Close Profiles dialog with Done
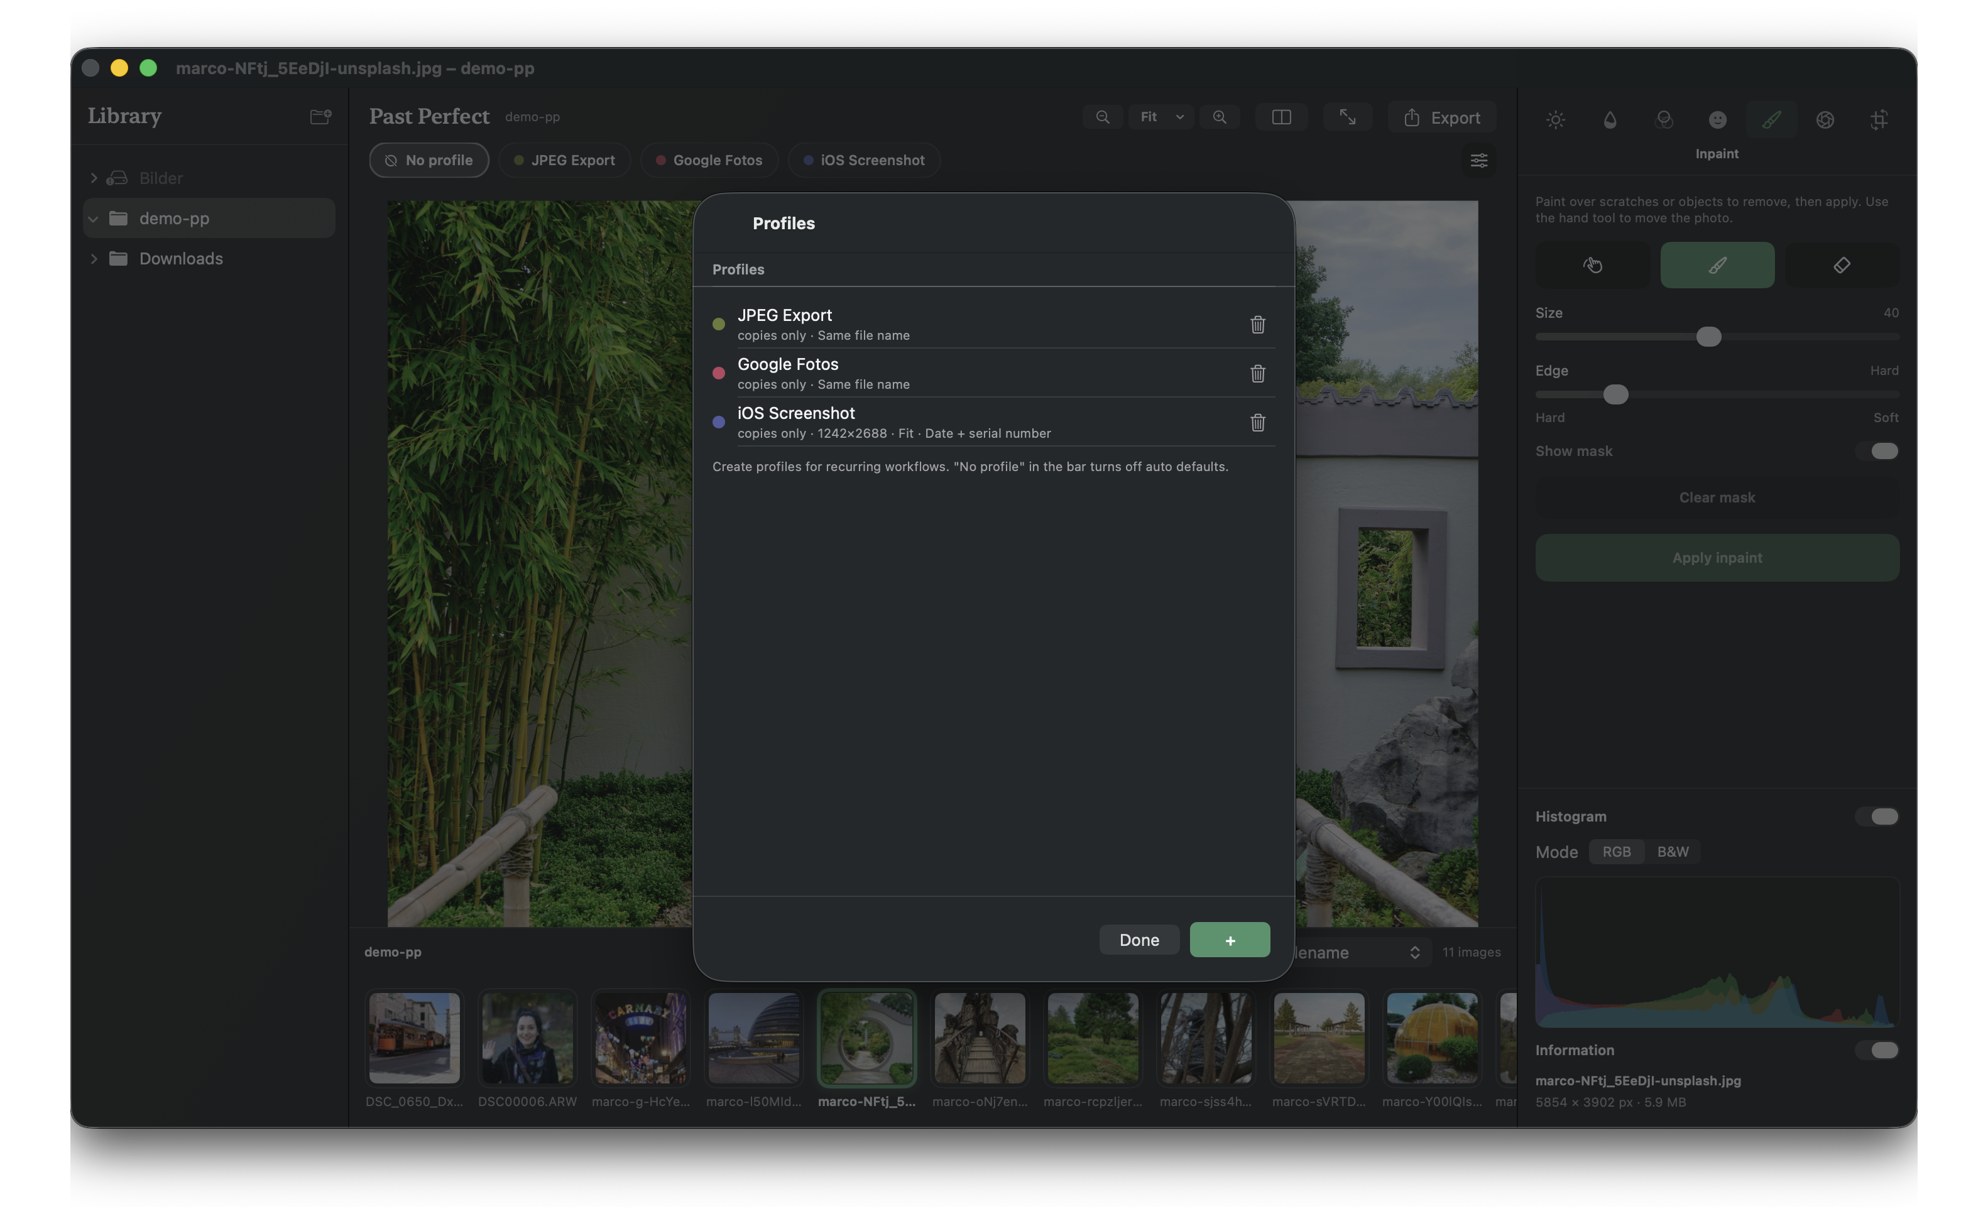 [x=1139, y=940]
